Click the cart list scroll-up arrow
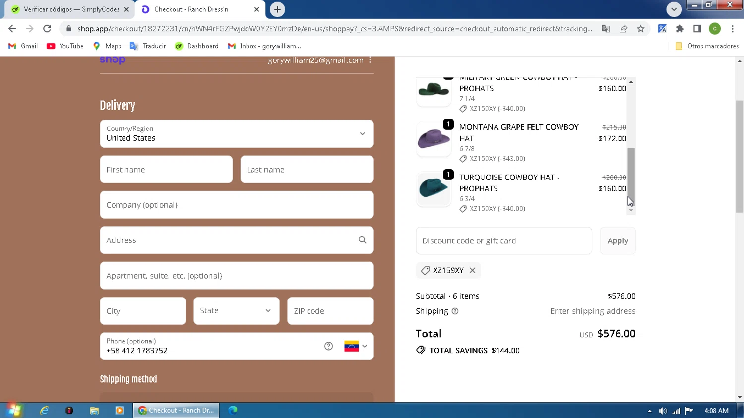The image size is (744, 418). click(631, 82)
